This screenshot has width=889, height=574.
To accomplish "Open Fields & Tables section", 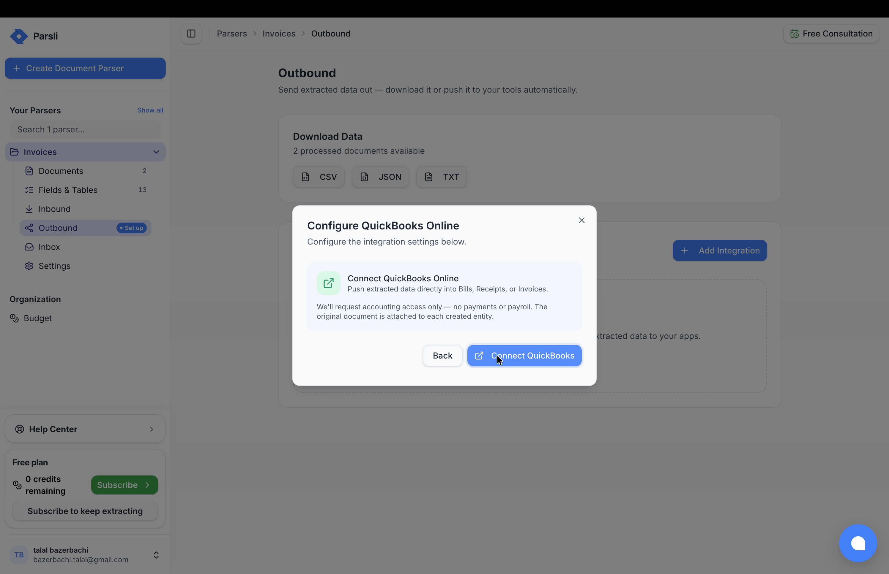I will [86, 190].
